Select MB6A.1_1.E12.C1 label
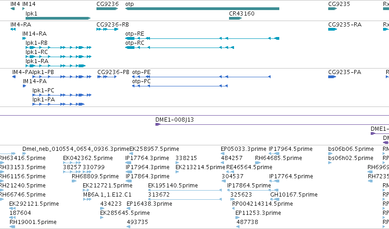 (x=107, y=195)
